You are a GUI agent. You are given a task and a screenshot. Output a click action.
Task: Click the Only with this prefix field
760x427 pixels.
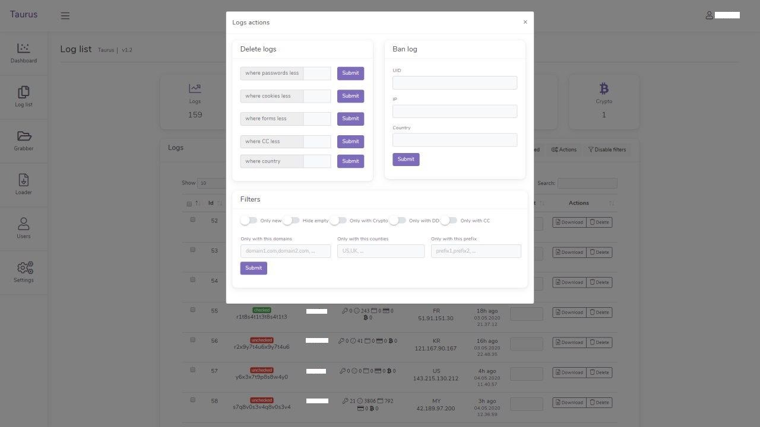tap(476, 251)
